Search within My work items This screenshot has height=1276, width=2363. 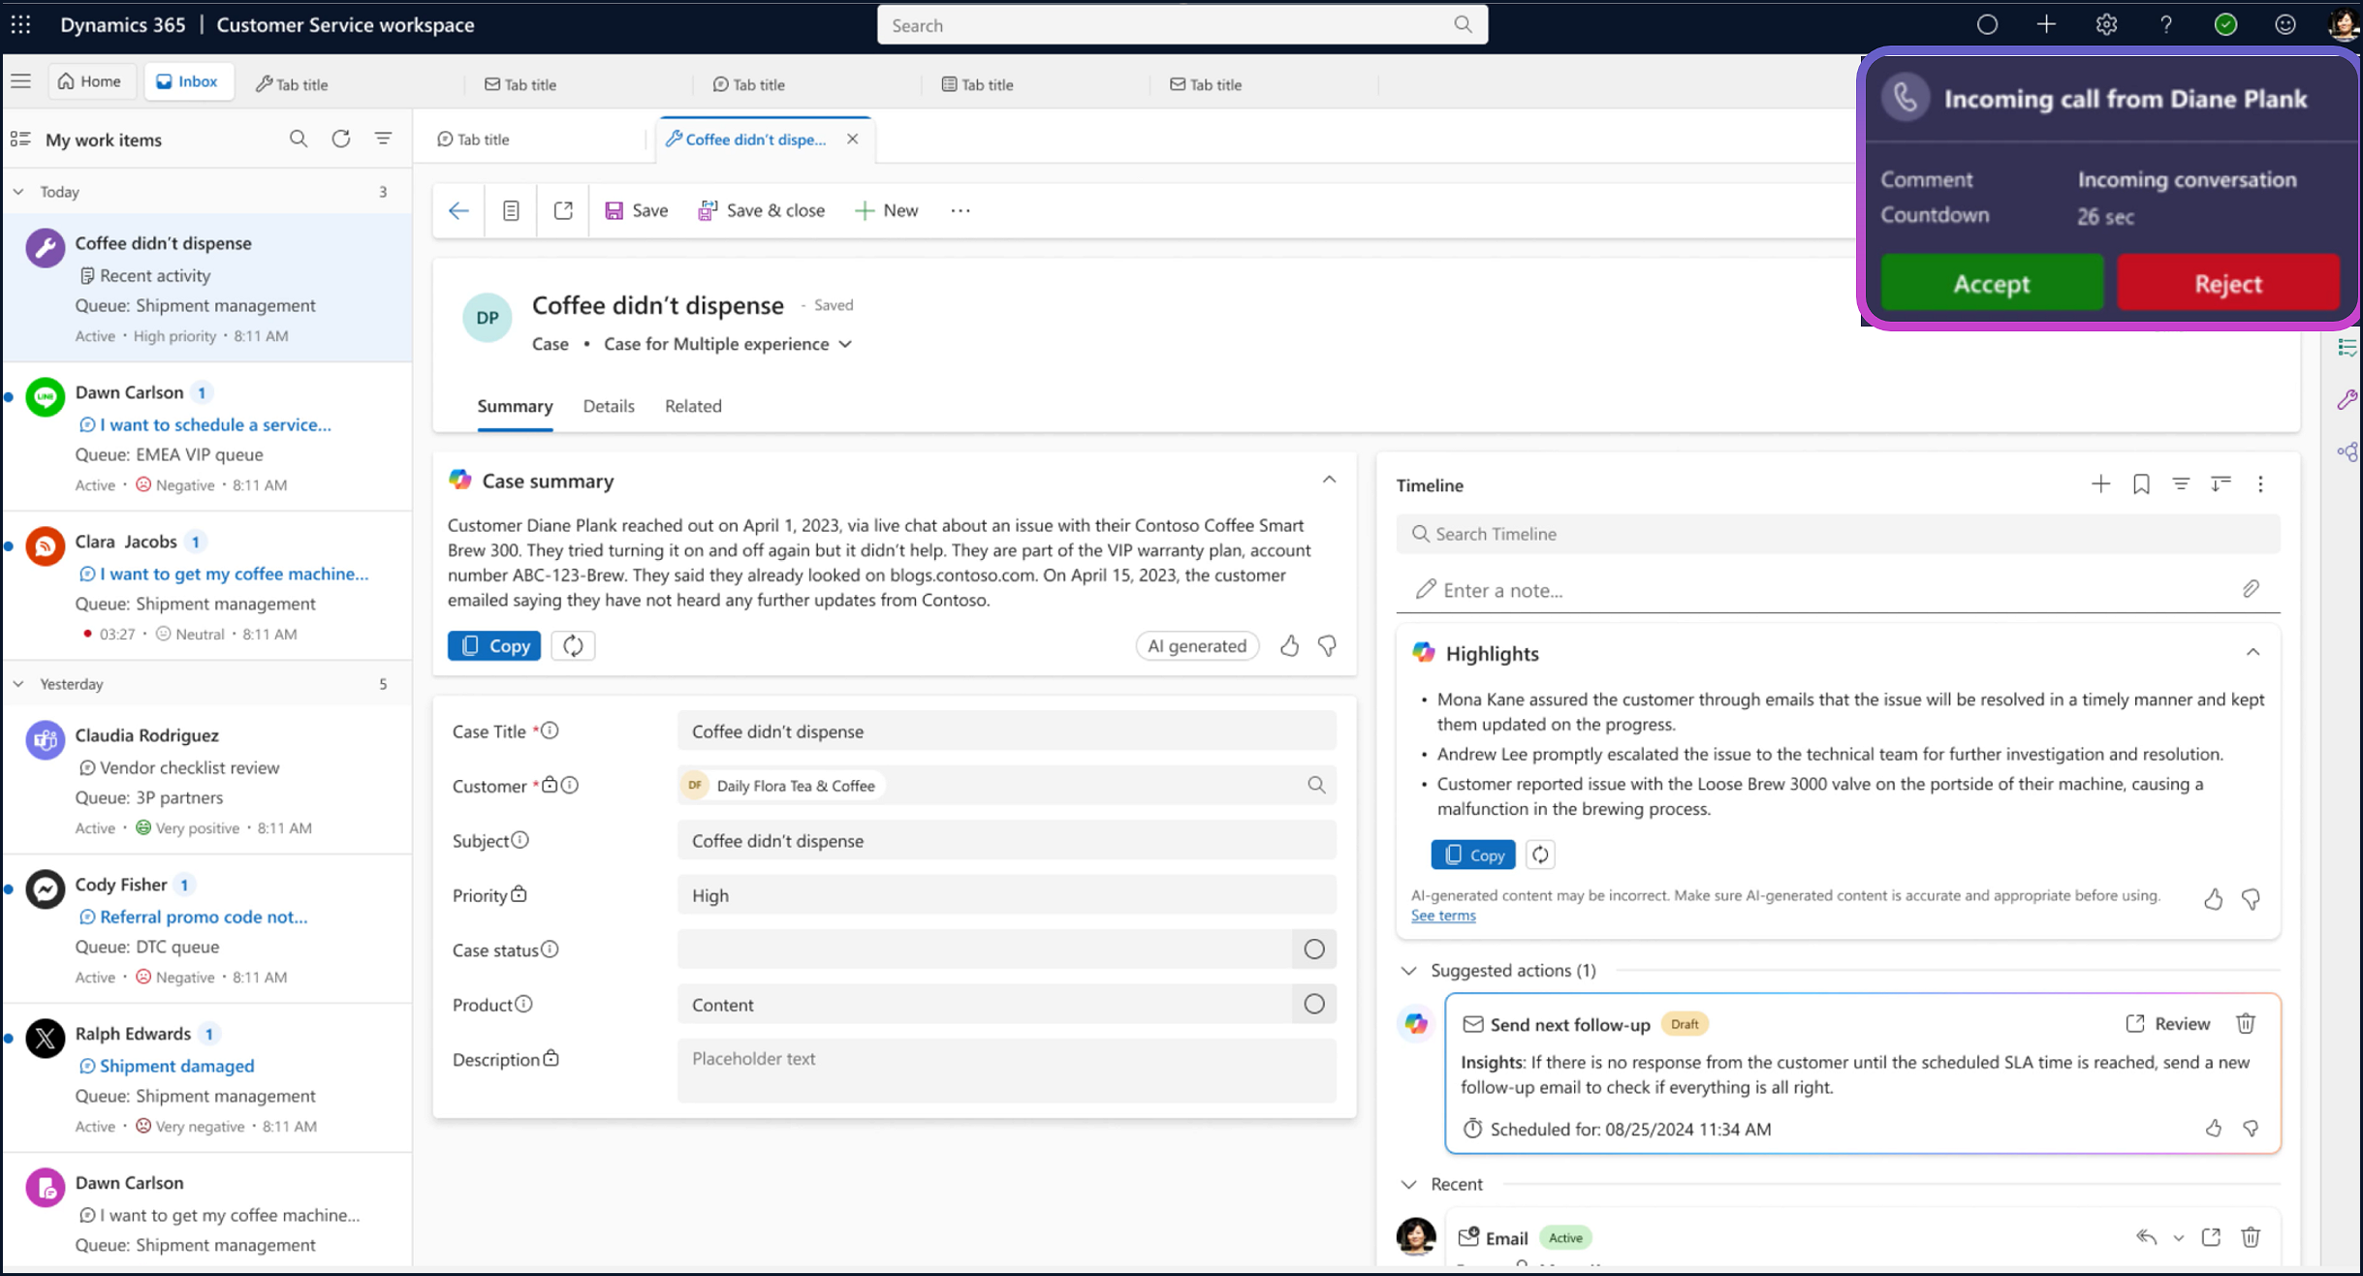coord(299,140)
